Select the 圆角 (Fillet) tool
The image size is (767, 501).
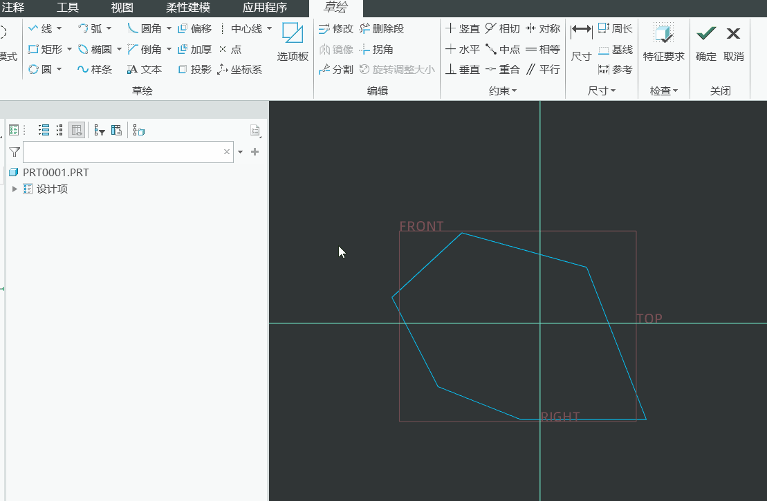(145, 29)
